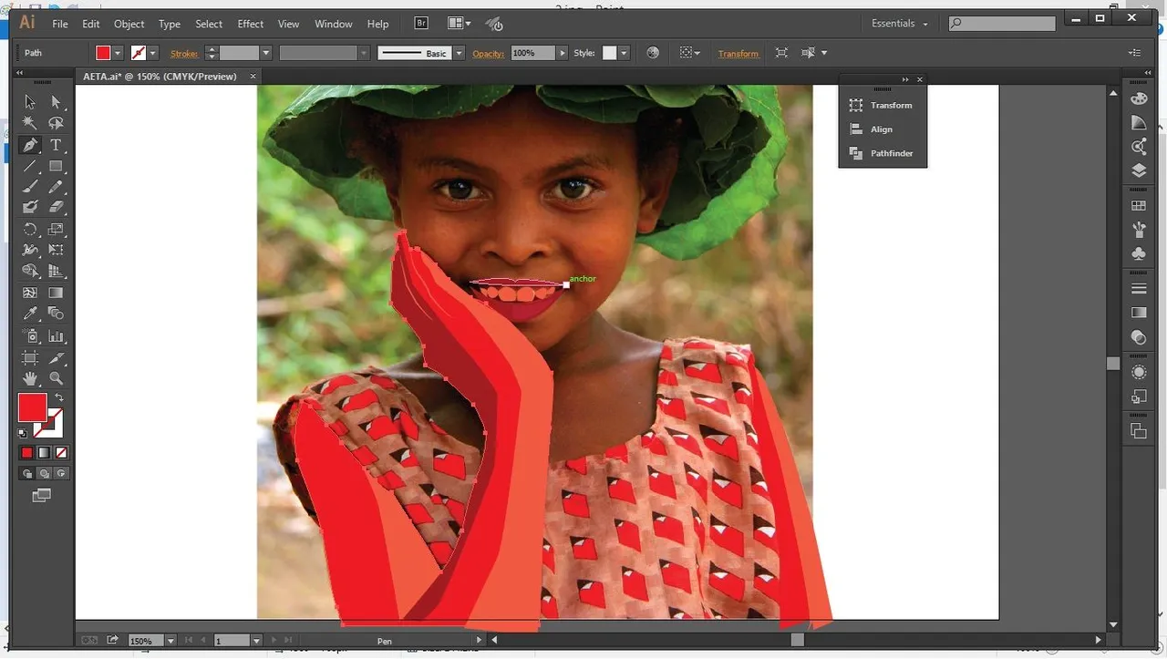
Task: Launch Adobe Bridge with Br button
Action: tap(421, 24)
